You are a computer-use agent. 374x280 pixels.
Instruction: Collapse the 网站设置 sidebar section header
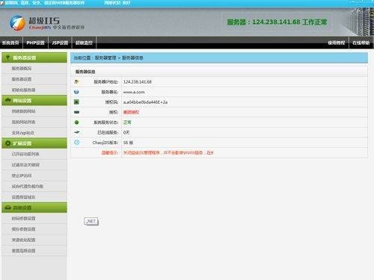coord(34,100)
